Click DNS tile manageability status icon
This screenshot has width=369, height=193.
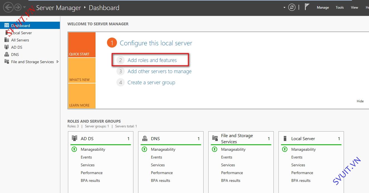click(144, 149)
